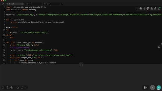This screenshot has width=162, height=91.
Task: Stop the running program
Action: (152, 87)
